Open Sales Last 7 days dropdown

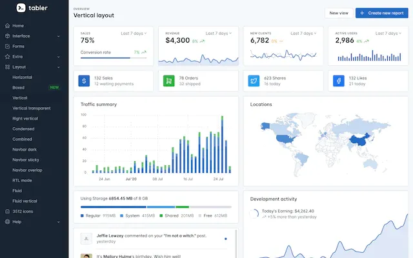tap(134, 33)
